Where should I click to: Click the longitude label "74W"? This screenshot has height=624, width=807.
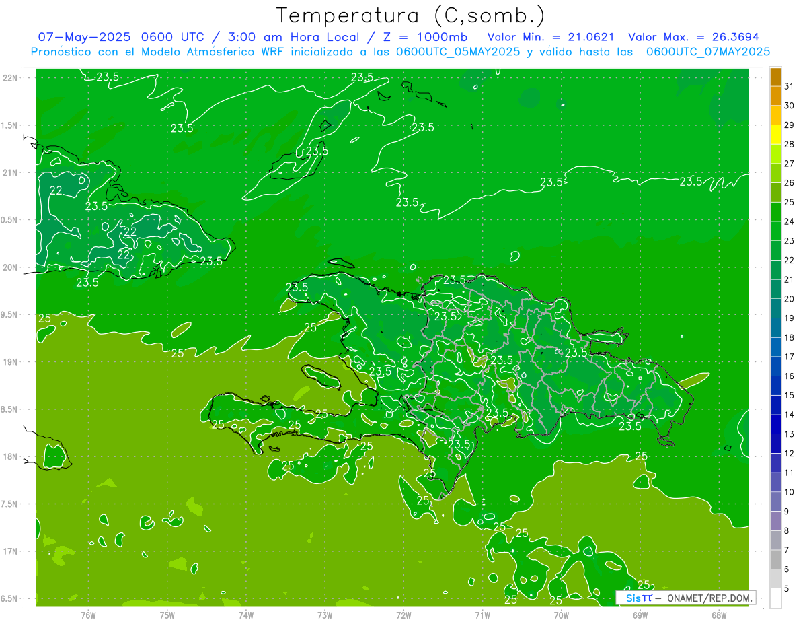click(246, 615)
